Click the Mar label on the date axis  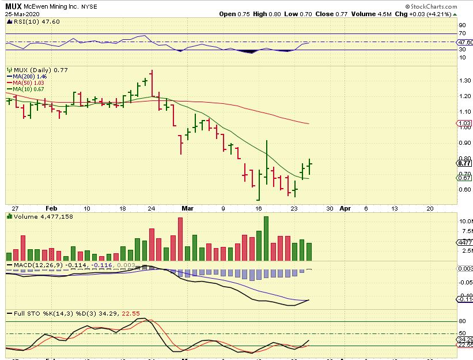[187, 208]
